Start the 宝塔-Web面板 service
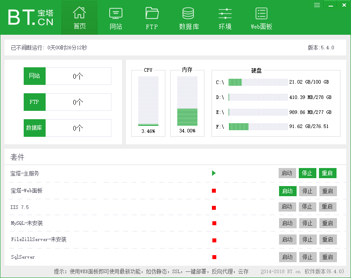Image resolution: width=351 pixels, height=278 pixels. (288, 191)
